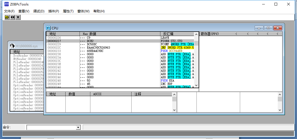Open the 属性(T) menu
Viewport: 297px width, 139px height.
(x=68, y=11)
